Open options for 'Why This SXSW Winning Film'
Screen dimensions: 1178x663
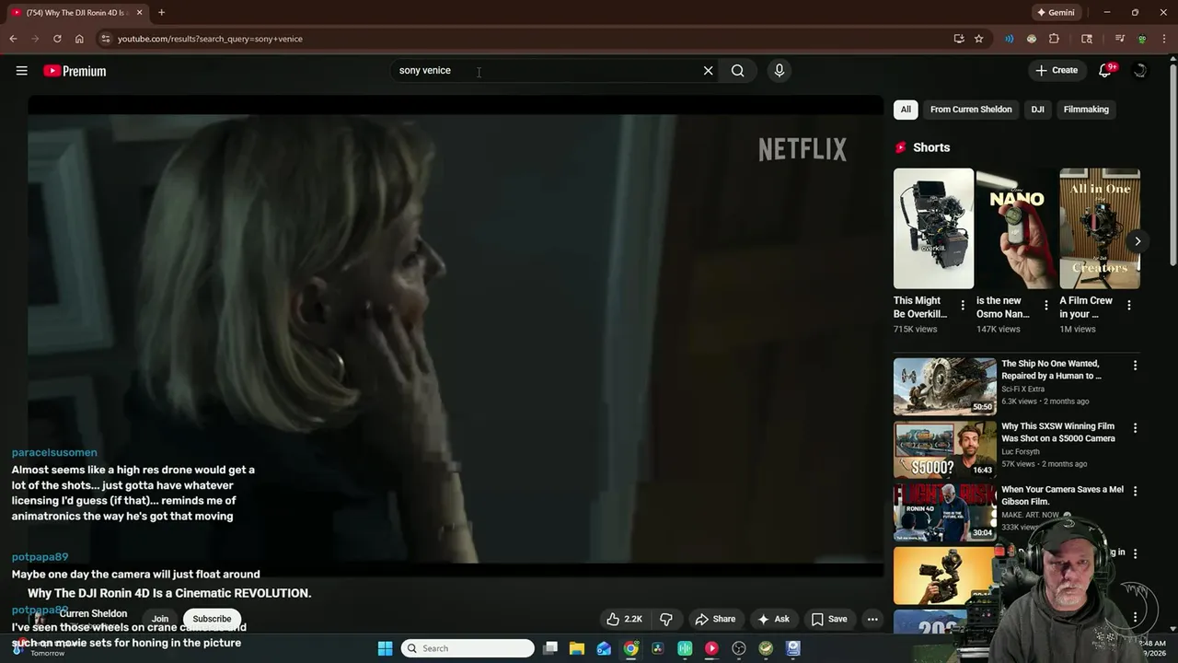coord(1135,428)
